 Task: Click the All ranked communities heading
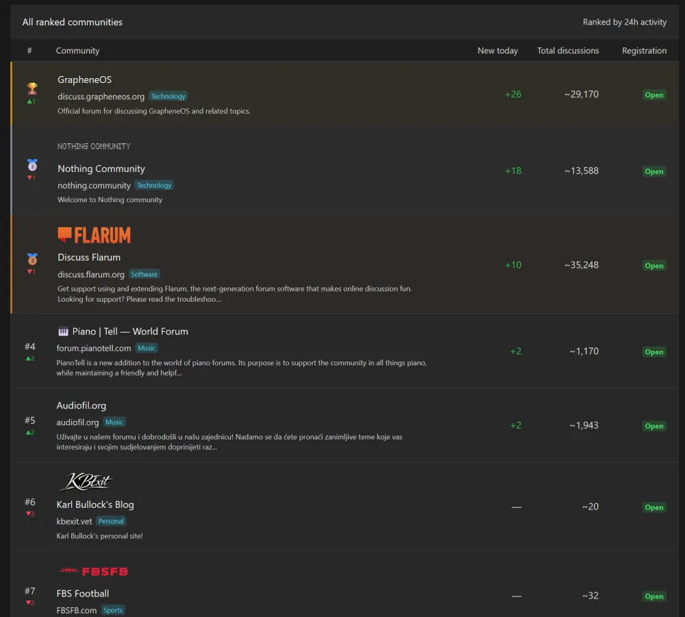pyautogui.click(x=73, y=22)
